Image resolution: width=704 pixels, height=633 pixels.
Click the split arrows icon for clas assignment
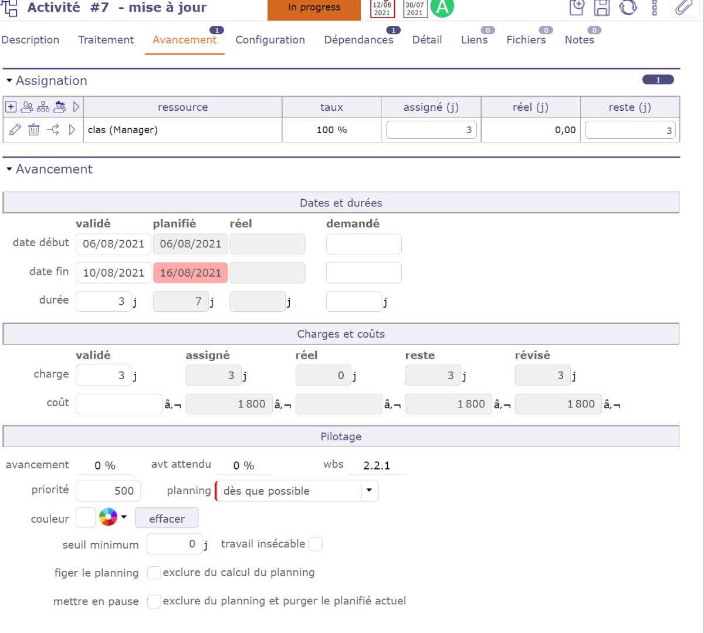pyautogui.click(x=53, y=130)
